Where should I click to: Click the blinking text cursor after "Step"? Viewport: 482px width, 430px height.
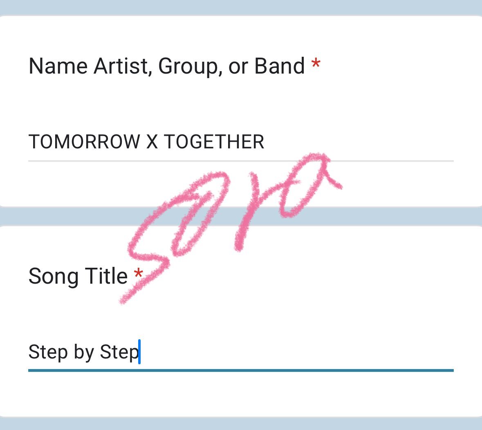click(139, 352)
